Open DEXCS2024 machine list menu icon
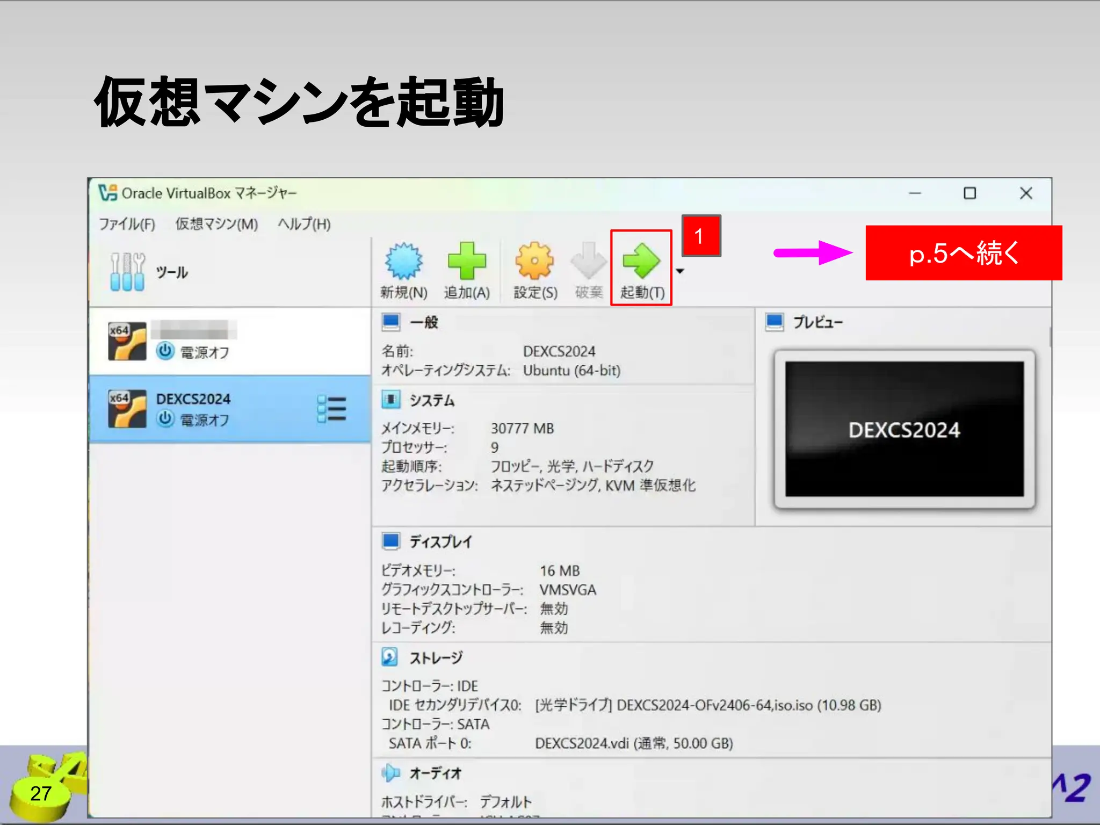Screen dimensions: 1100x825 [x=331, y=409]
